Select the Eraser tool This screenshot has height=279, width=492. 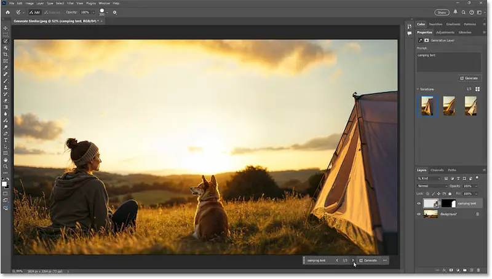[x=6, y=101]
